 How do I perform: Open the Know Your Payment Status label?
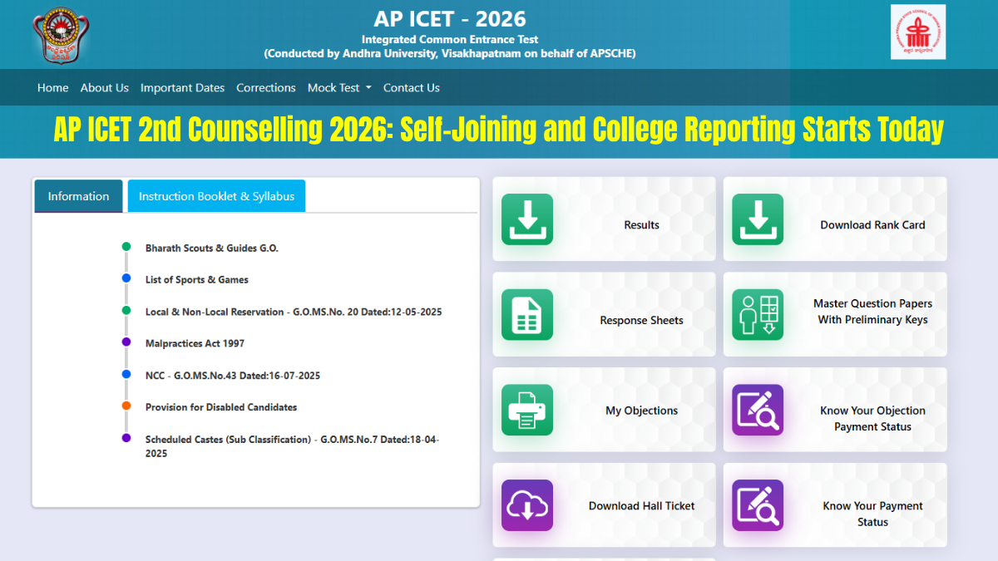(872, 514)
